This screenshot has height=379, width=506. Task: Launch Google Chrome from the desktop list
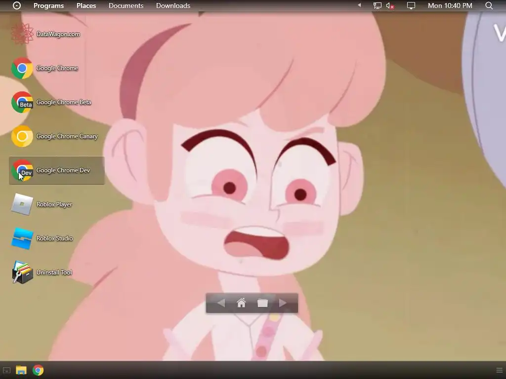[x=22, y=68]
